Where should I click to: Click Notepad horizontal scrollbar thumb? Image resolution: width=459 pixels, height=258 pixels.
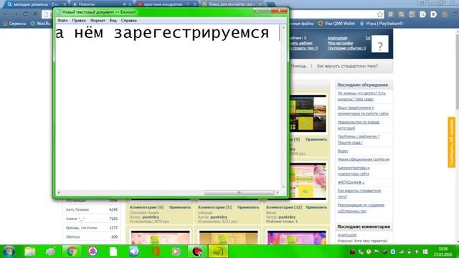(239, 193)
